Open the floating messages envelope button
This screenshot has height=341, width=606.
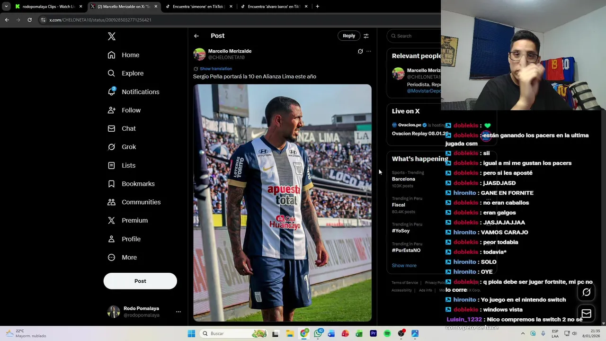pos(586,314)
